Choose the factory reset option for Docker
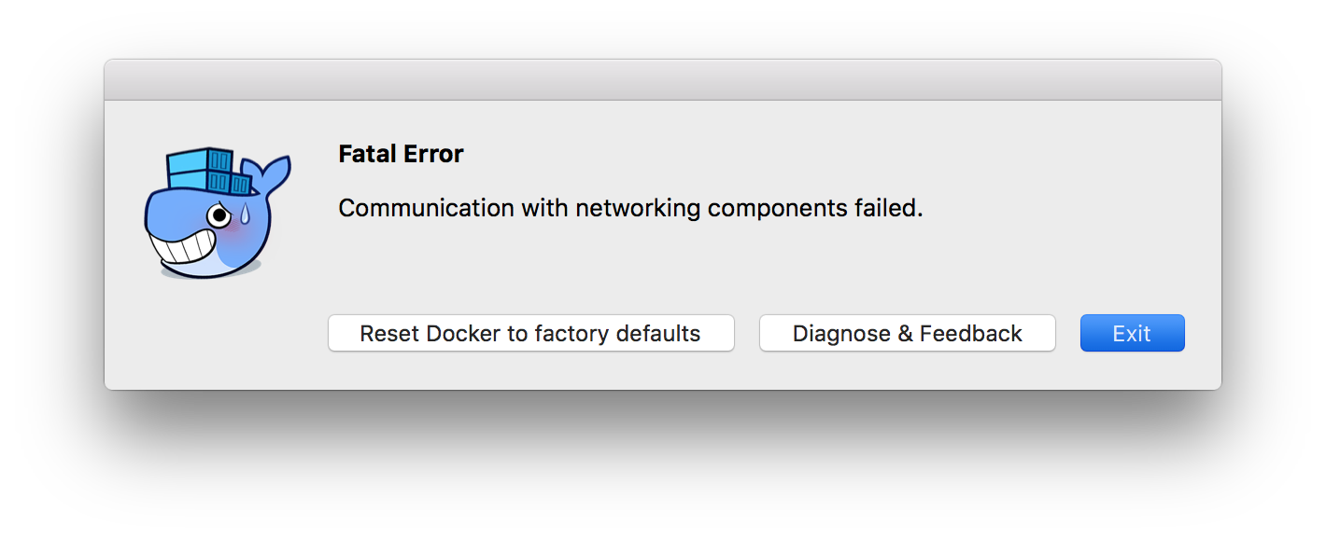The width and height of the screenshot is (1326, 539). 530,333
